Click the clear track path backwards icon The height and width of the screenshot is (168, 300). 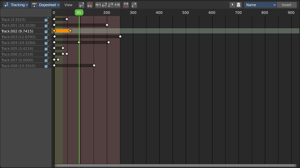pyautogui.click(x=90, y=5)
